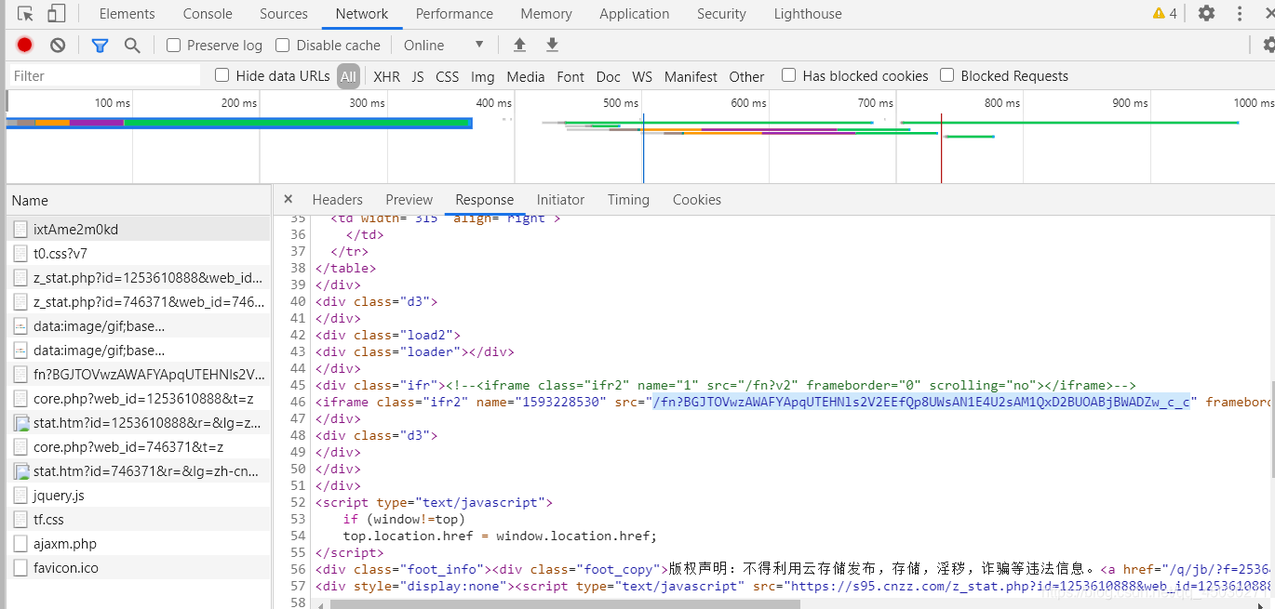Select the core.php?web_id=746371&t=z request

138,447
